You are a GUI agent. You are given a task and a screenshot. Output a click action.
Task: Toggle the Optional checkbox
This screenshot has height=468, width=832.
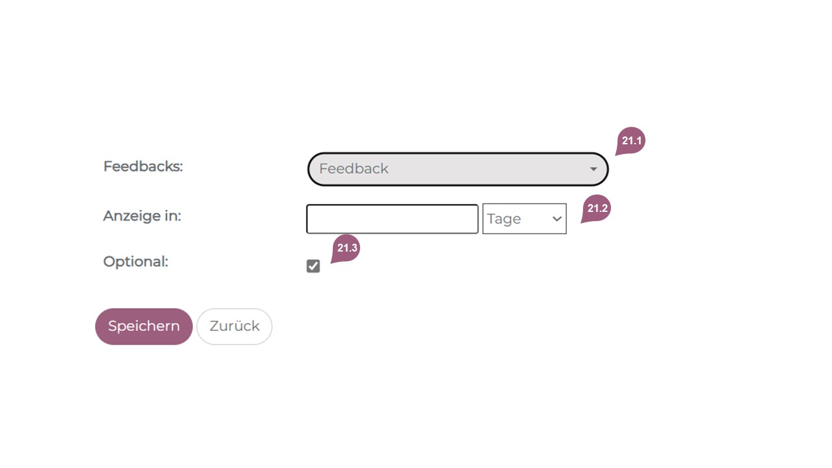click(x=313, y=266)
